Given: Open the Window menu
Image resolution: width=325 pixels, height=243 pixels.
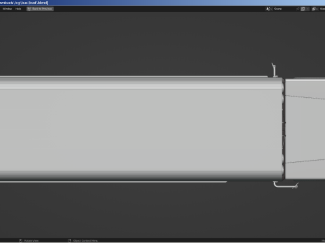Looking at the screenshot, I should tap(7, 9).
